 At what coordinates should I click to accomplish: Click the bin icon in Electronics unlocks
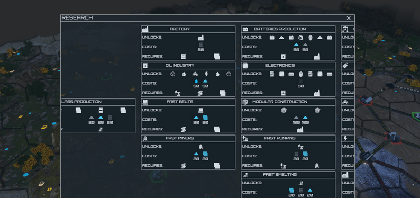tap(300, 74)
